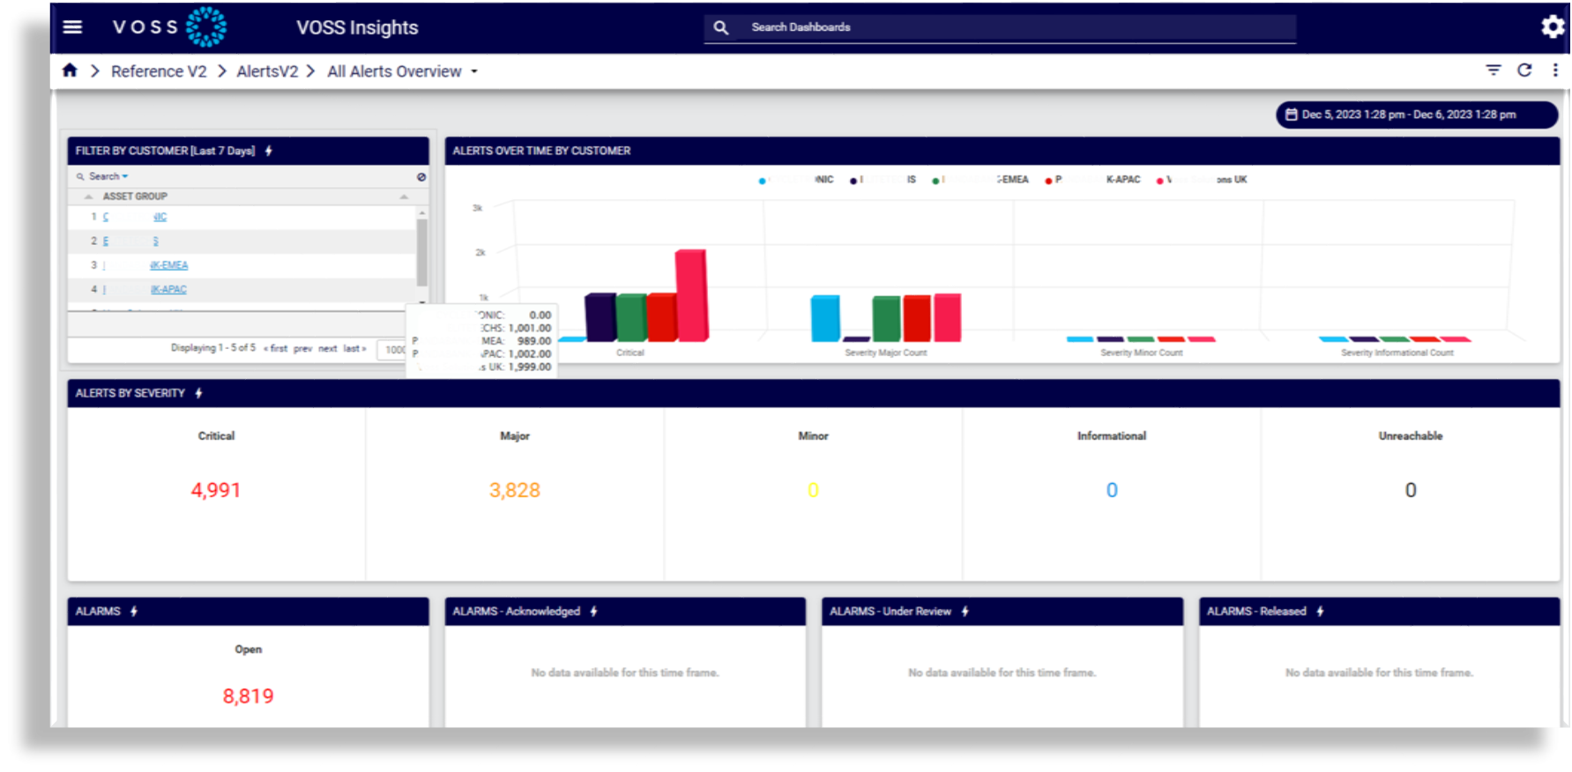Open the hamburger navigation menu
This screenshot has height=772, width=1572.
[72, 27]
